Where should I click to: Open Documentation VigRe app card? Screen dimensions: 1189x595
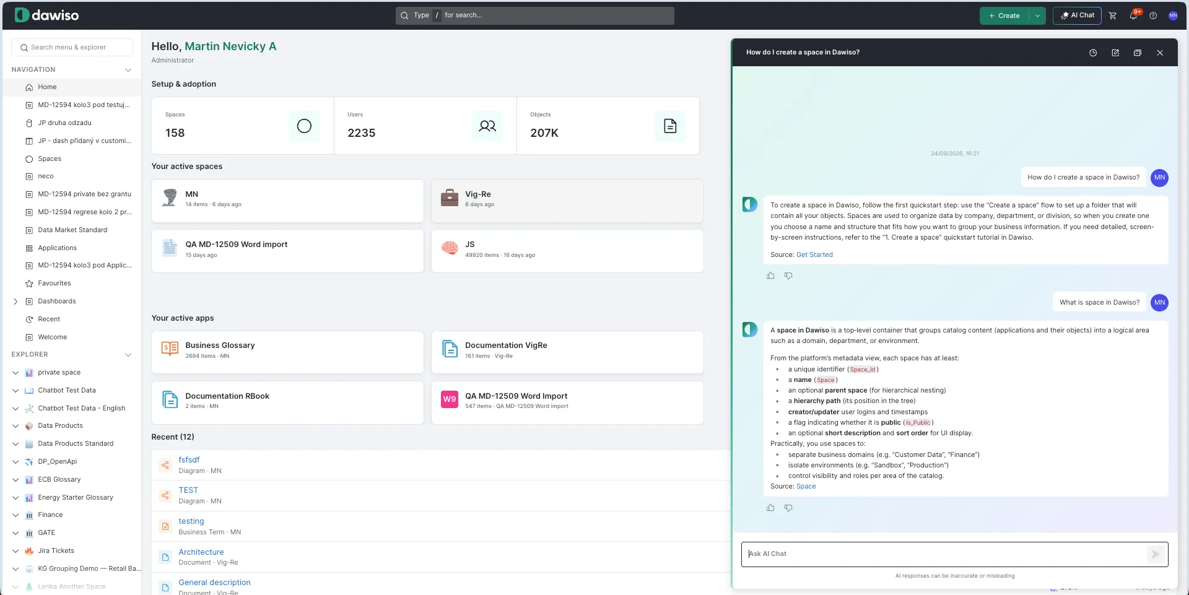point(567,352)
